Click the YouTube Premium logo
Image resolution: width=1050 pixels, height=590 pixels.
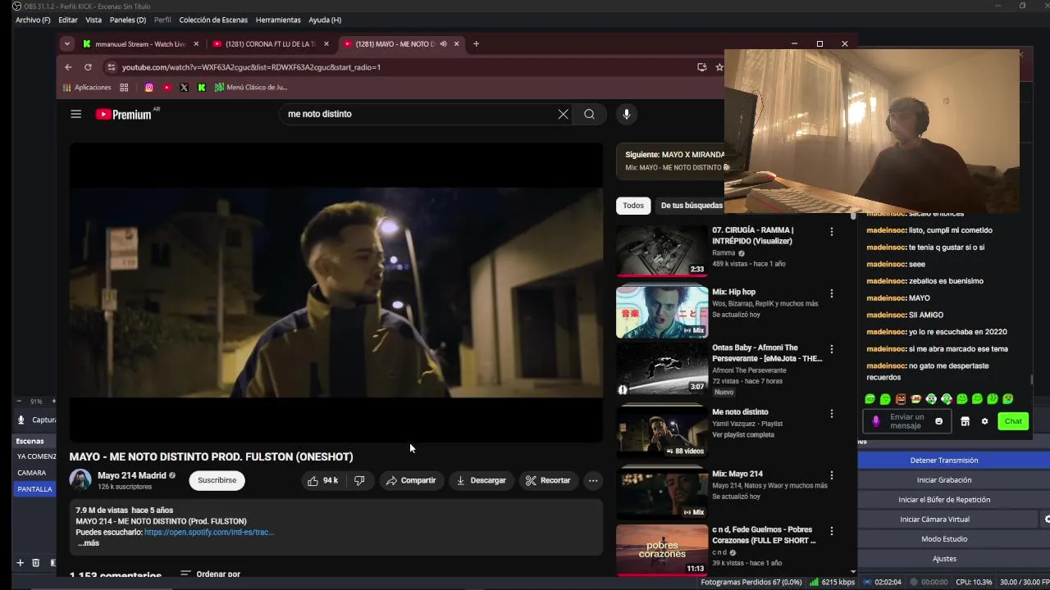point(125,114)
